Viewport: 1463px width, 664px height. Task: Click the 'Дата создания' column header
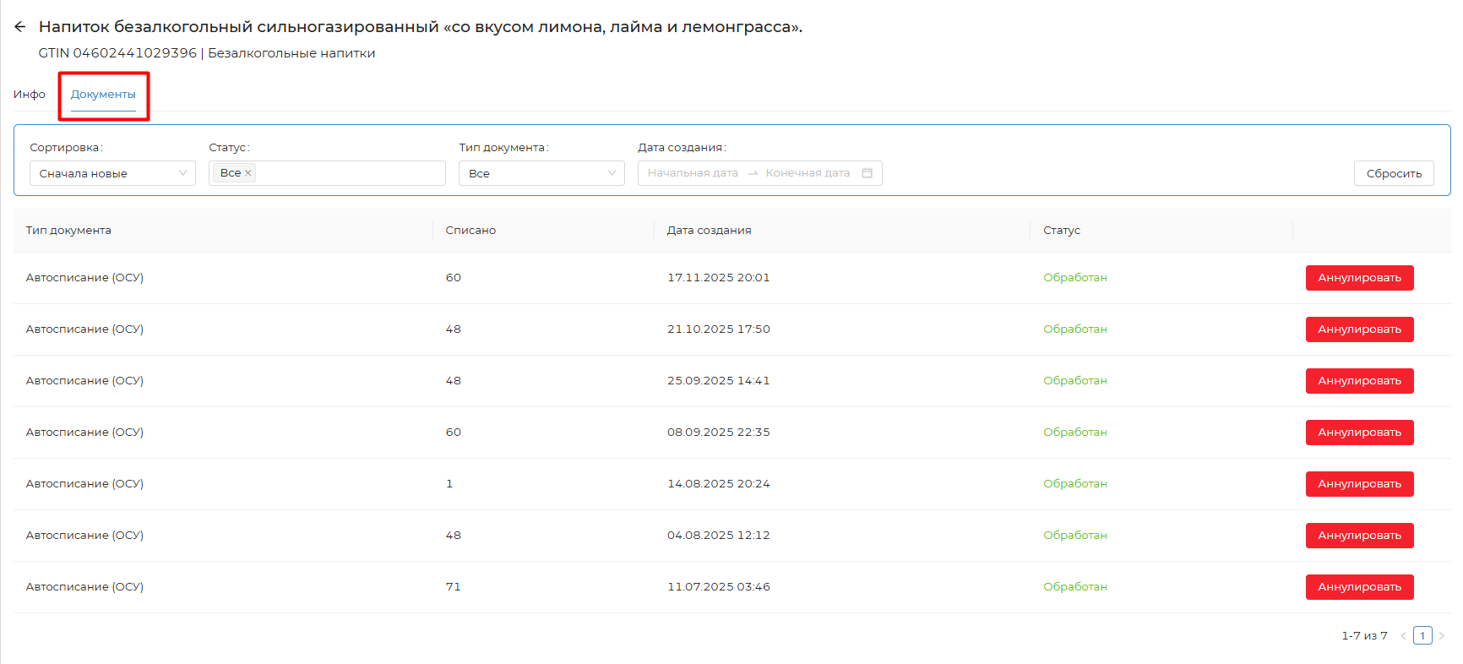(x=709, y=231)
